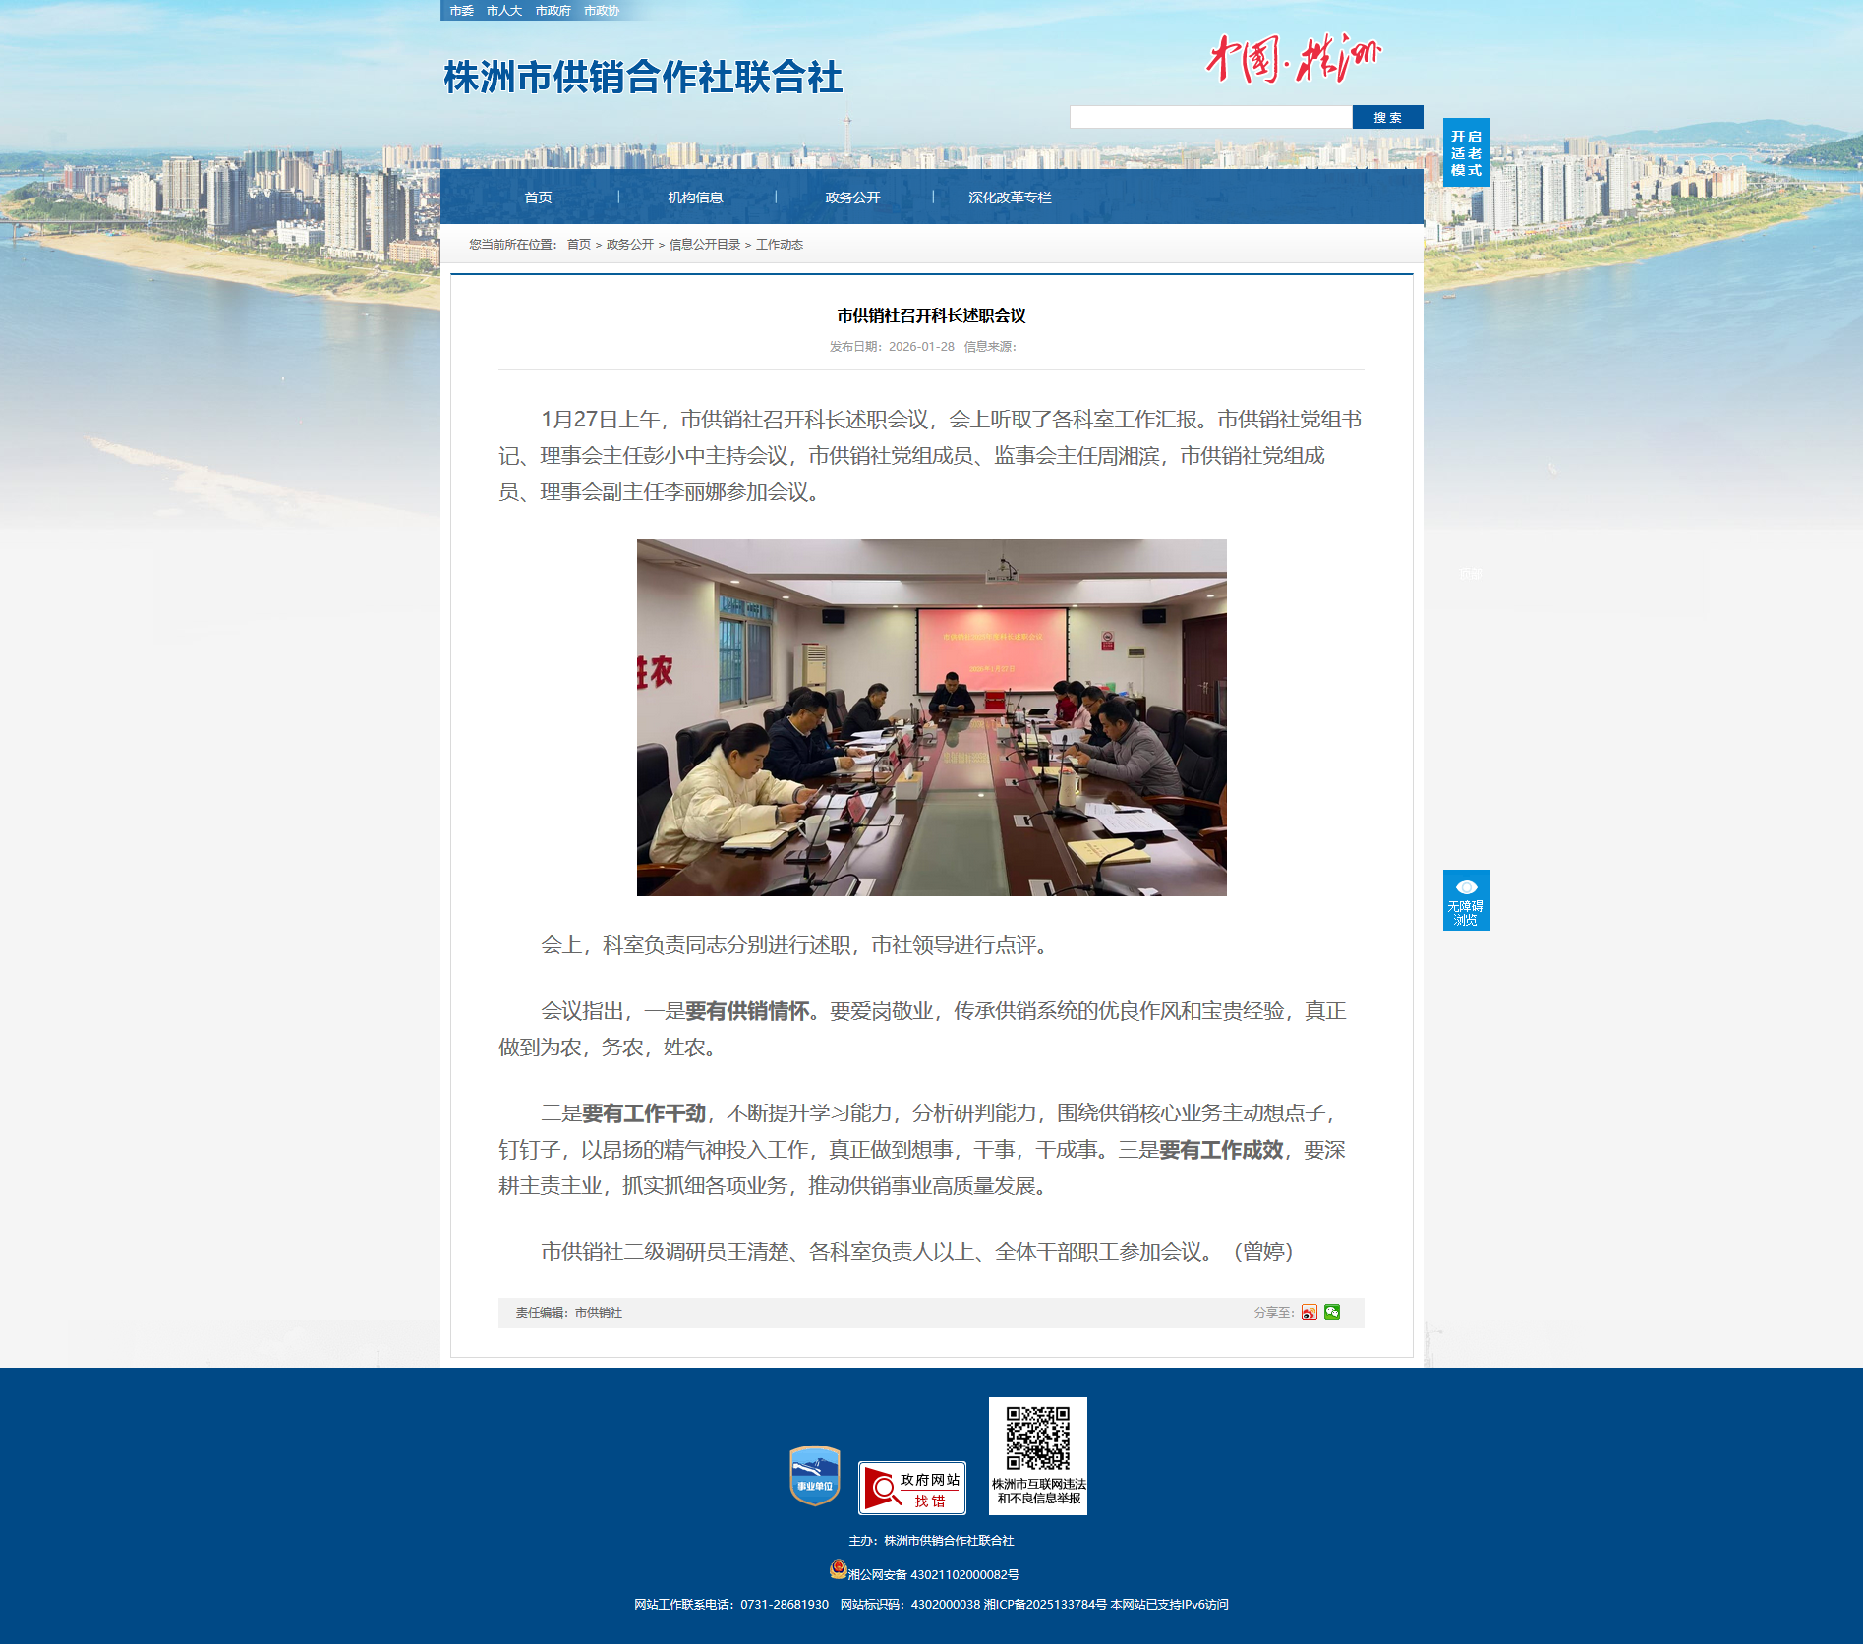Open the 深化改革专栏 navigation menu
Screen dimensions: 1863x1644
pyautogui.click(x=1010, y=198)
